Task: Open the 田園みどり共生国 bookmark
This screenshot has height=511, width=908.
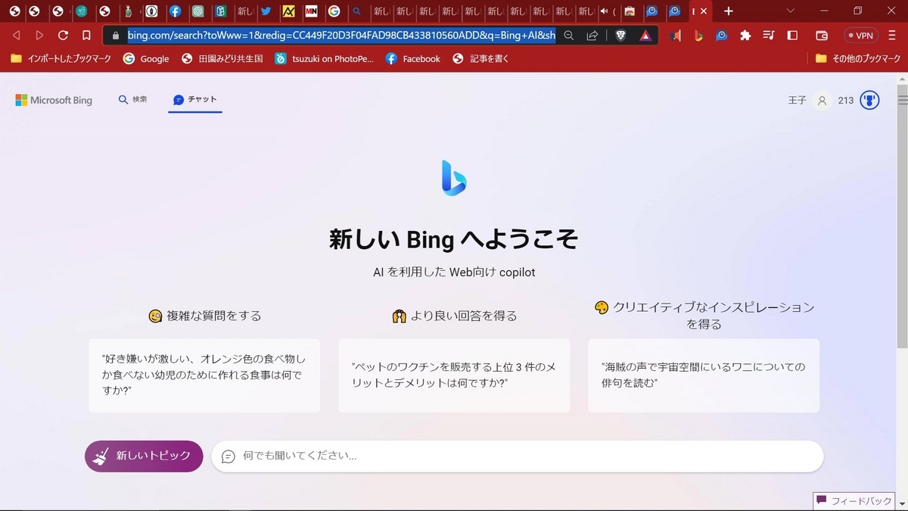Action: (x=222, y=58)
